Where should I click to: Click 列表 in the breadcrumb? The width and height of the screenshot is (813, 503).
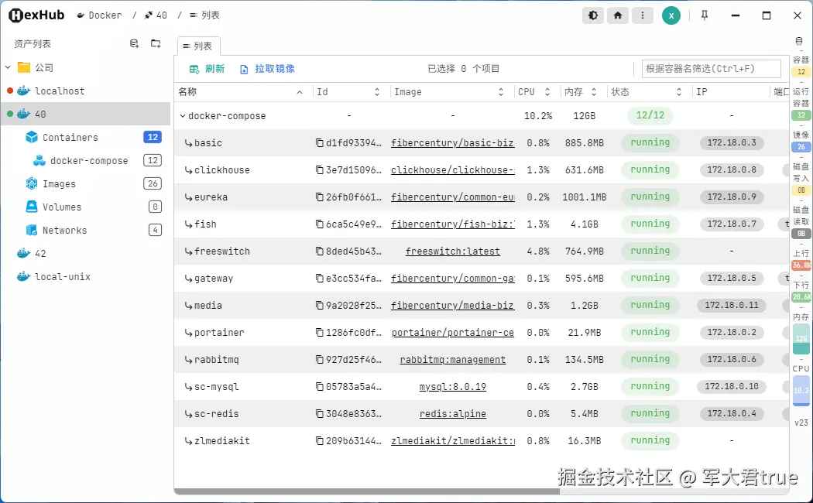click(205, 15)
